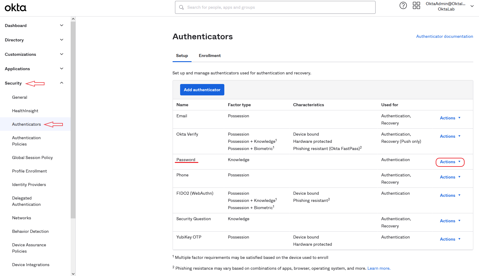
Task: Go to Global Session Policy in sidebar
Action: click(32, 158)
